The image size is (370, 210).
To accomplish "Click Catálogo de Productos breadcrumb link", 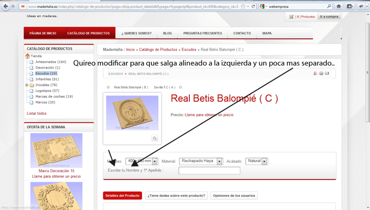I will 158,49.
